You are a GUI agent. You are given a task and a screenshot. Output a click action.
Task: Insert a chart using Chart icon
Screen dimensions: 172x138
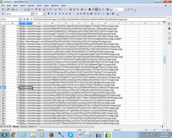82,9
